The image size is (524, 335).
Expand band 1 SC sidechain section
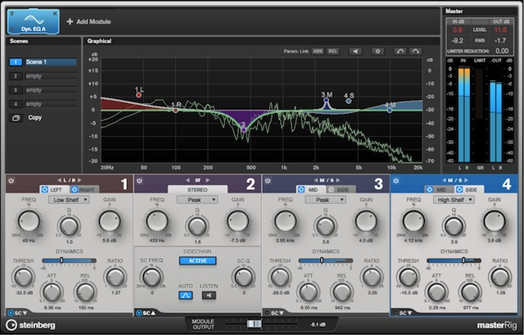click(x=17, y=313)
